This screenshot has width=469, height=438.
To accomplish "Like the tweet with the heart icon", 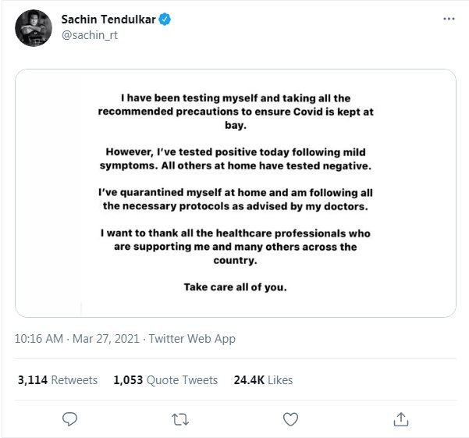I will [x=290, y=419].
